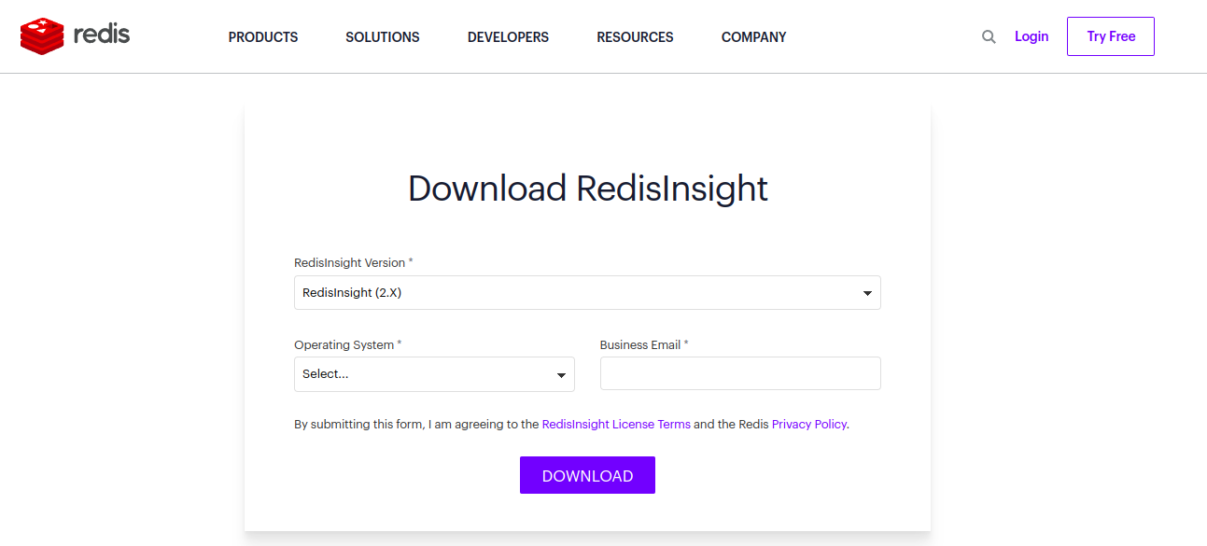Click the Download RedisInsight heading
This screenshot has width=1207, height=546.
[587, 189]
